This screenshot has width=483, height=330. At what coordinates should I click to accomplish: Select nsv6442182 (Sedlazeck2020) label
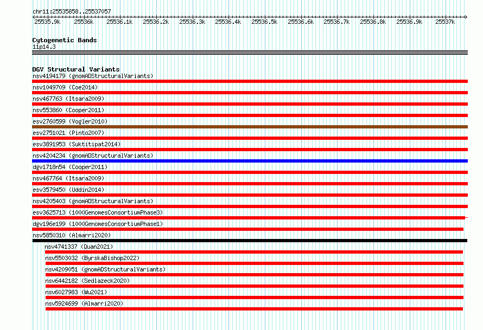click(x=87, y=281)
